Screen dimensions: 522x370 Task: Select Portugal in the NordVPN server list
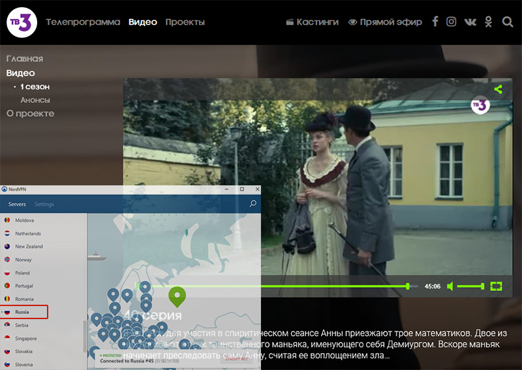(43, 286)
